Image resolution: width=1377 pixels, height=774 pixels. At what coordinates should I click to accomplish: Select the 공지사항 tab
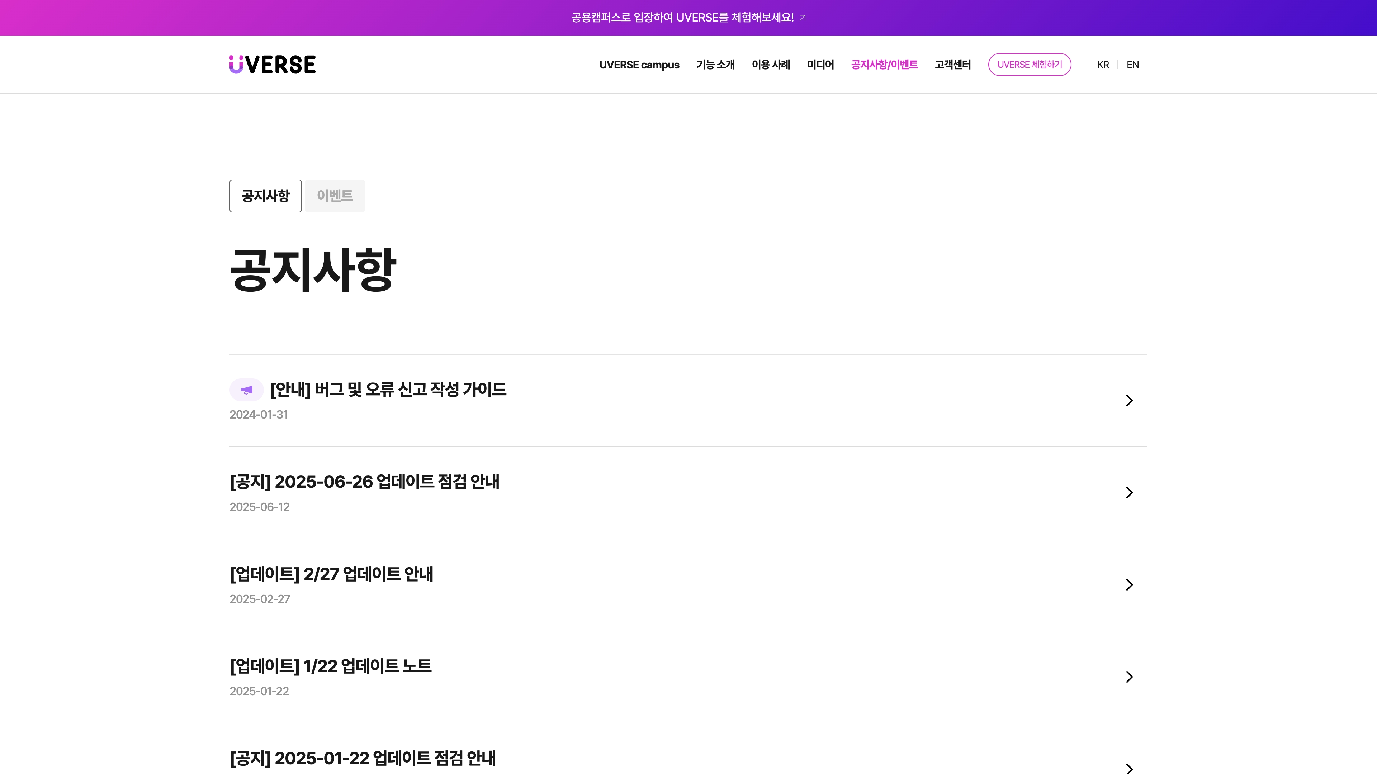266,196
